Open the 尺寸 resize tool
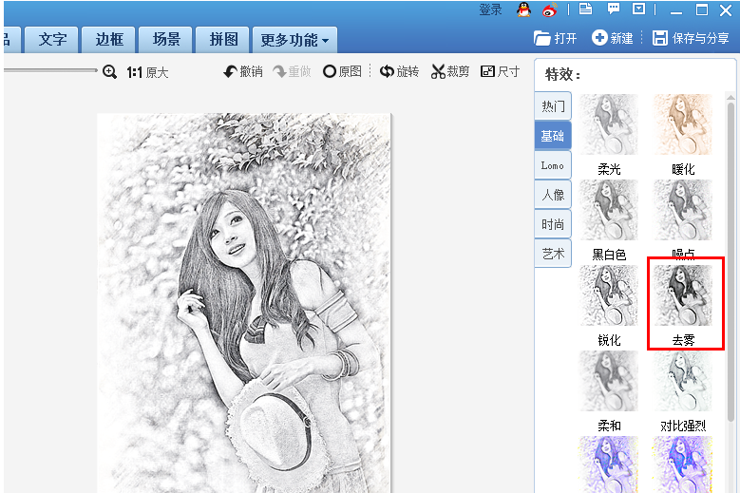 tap(501, 72)
